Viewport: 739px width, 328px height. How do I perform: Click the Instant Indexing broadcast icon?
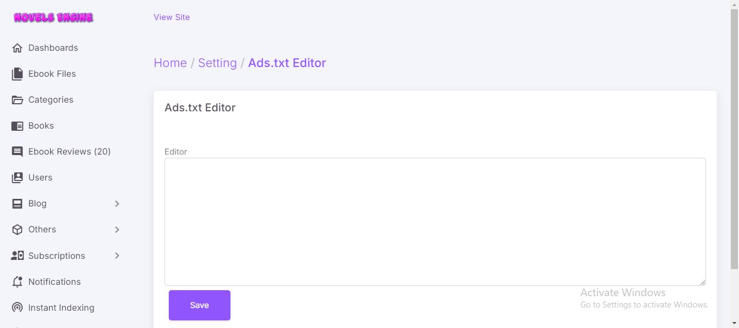[x=17, y=307]
